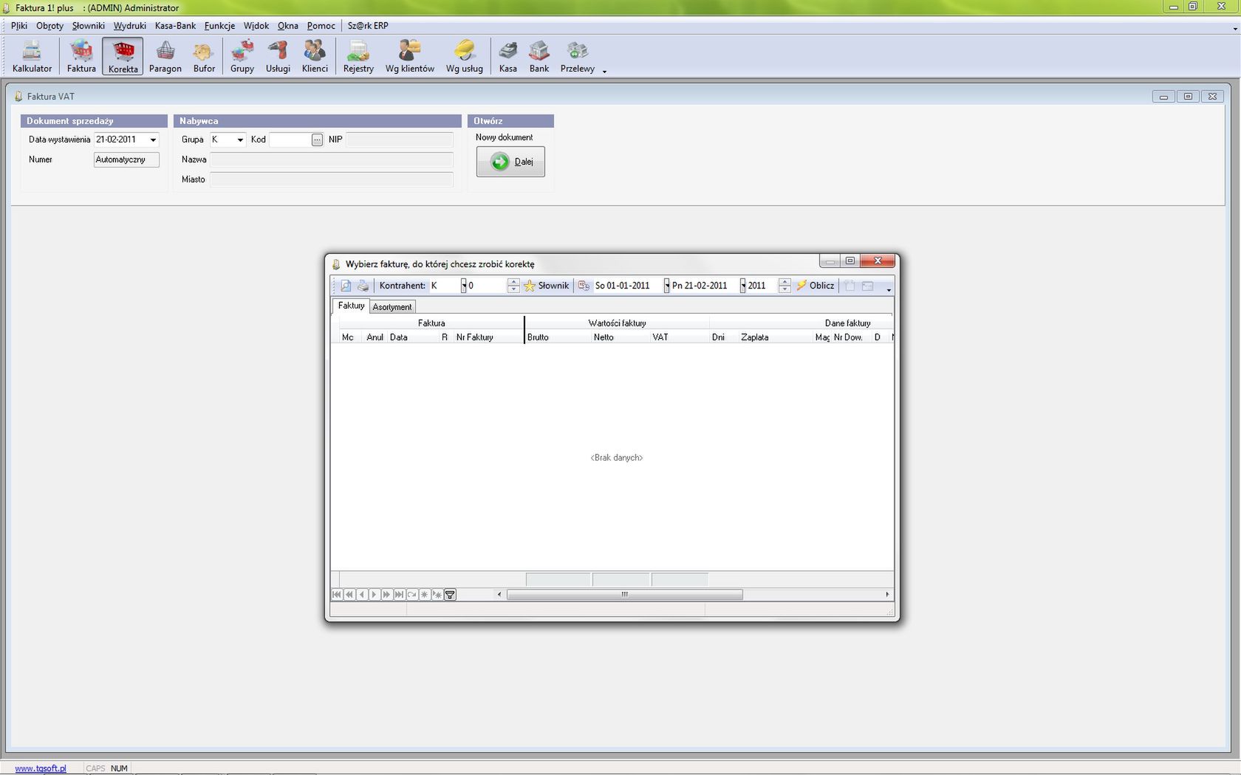This screenshot has width=1241, height=775.
Task: Click the Usługi toolbar icon
Action: [x=278, y=57]
